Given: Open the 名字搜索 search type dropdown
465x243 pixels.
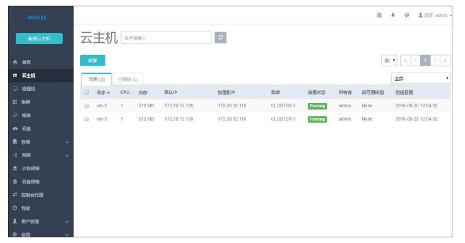Looking at the screenshot, I should [x=134, y=39].
